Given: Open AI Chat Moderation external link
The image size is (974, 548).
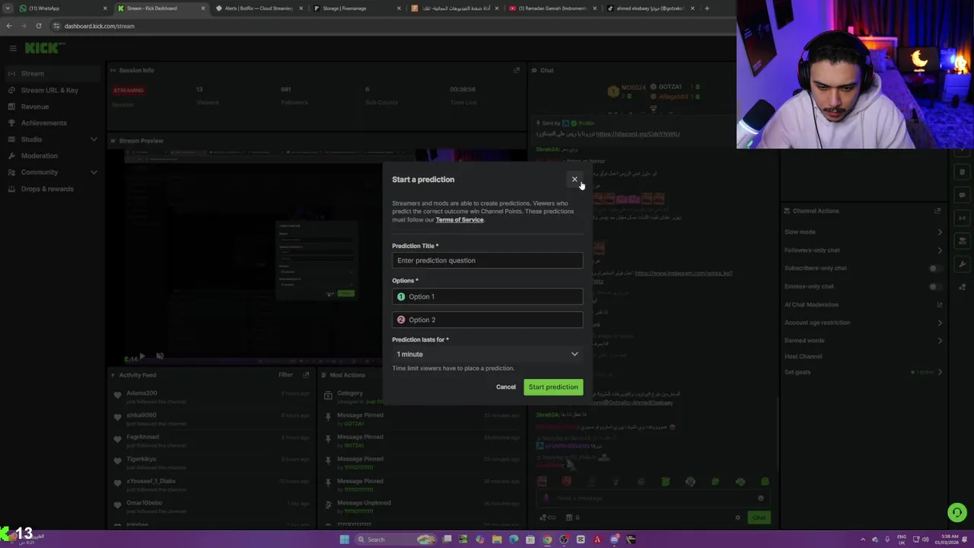Looking at the screenshot, I should [940, 304].
